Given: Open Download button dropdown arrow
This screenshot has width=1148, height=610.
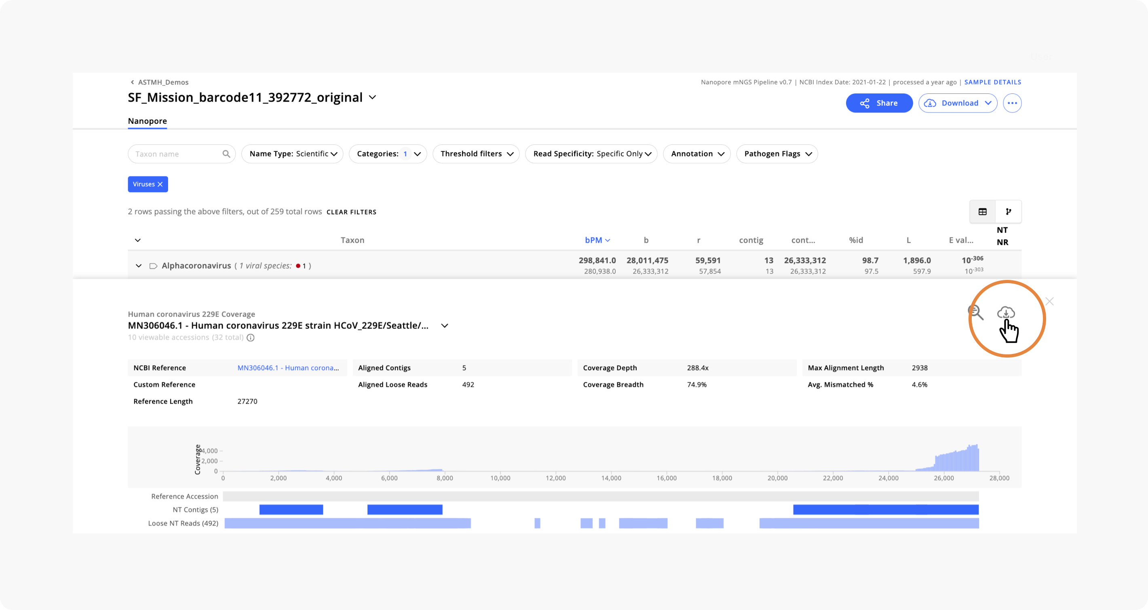Looking at the screenshot, I should 988,103.
